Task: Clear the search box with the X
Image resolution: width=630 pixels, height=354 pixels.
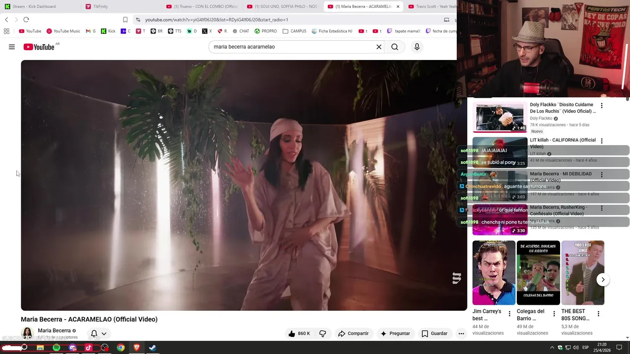Action: tap(379, 47)
